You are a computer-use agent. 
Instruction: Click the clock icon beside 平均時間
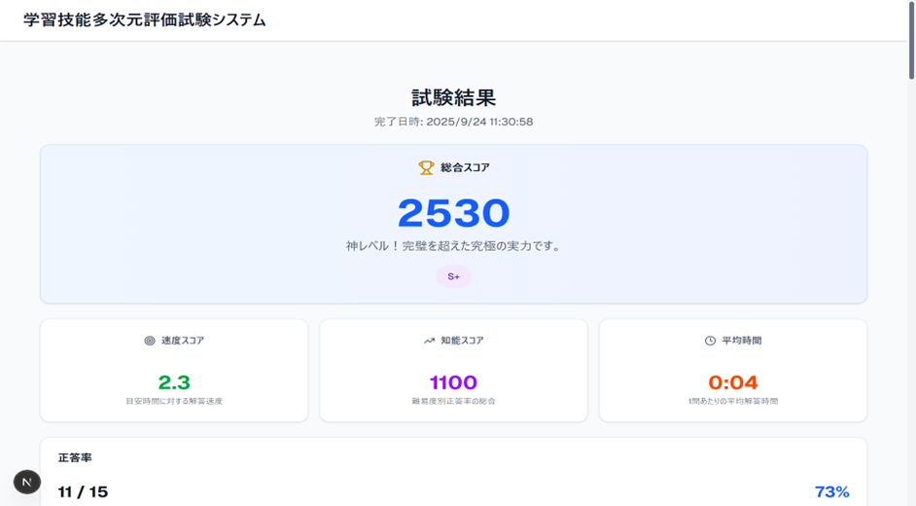[x=710, y=341]
